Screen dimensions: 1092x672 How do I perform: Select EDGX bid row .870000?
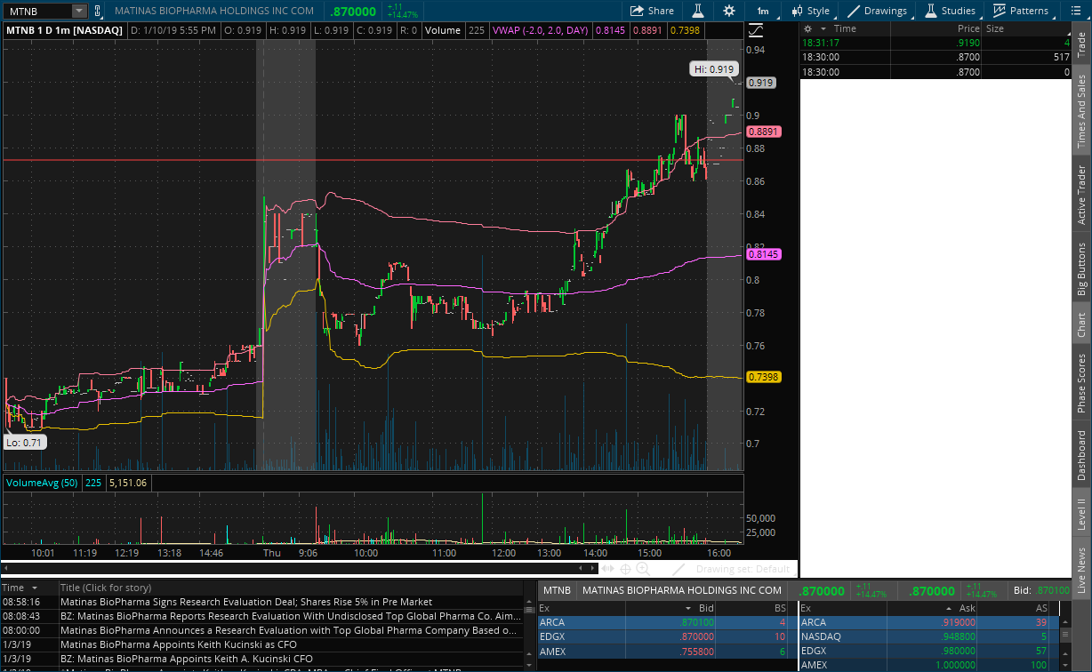(667, 636)
